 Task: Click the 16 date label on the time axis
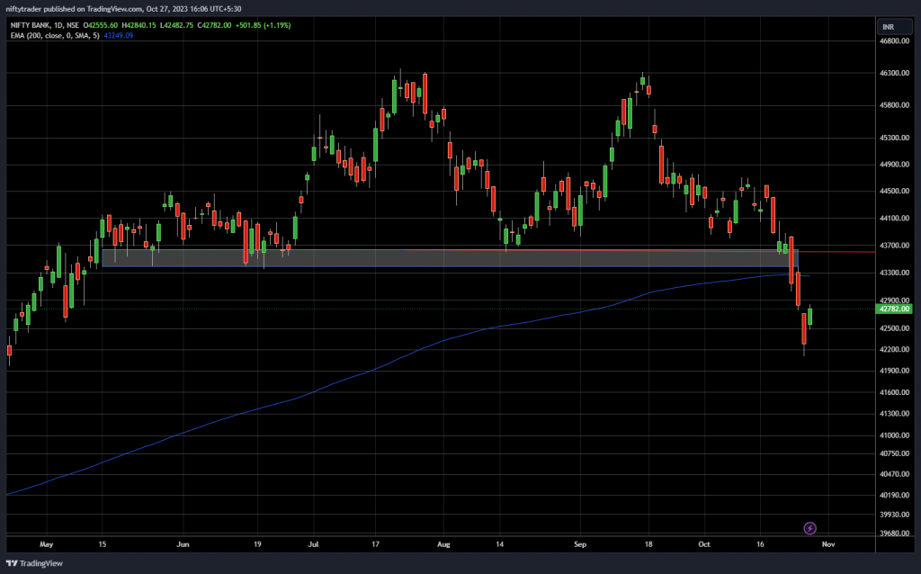click(x=760, y=544)
